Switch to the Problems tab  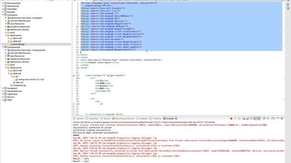[x=156, y=119]
